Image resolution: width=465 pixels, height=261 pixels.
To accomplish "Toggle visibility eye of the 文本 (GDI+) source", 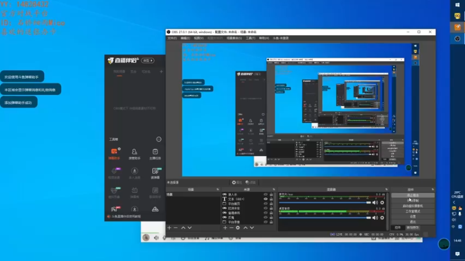I will [x=266, y=199].
